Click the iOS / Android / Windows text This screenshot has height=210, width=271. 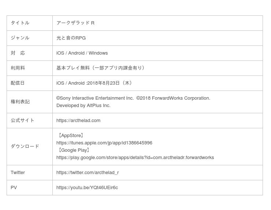[x=82, y=53]
